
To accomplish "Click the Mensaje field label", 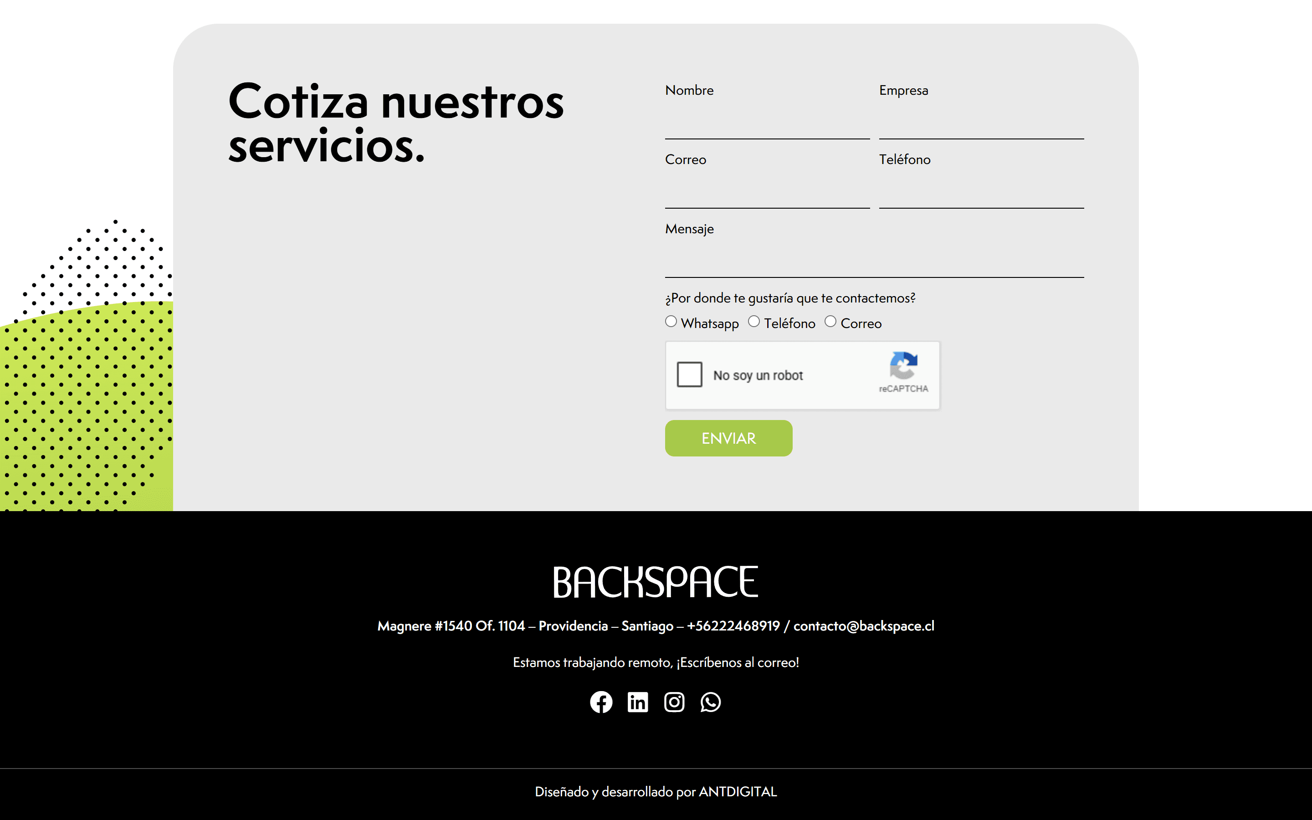I will pyautogui.click(x=689, y=229).
